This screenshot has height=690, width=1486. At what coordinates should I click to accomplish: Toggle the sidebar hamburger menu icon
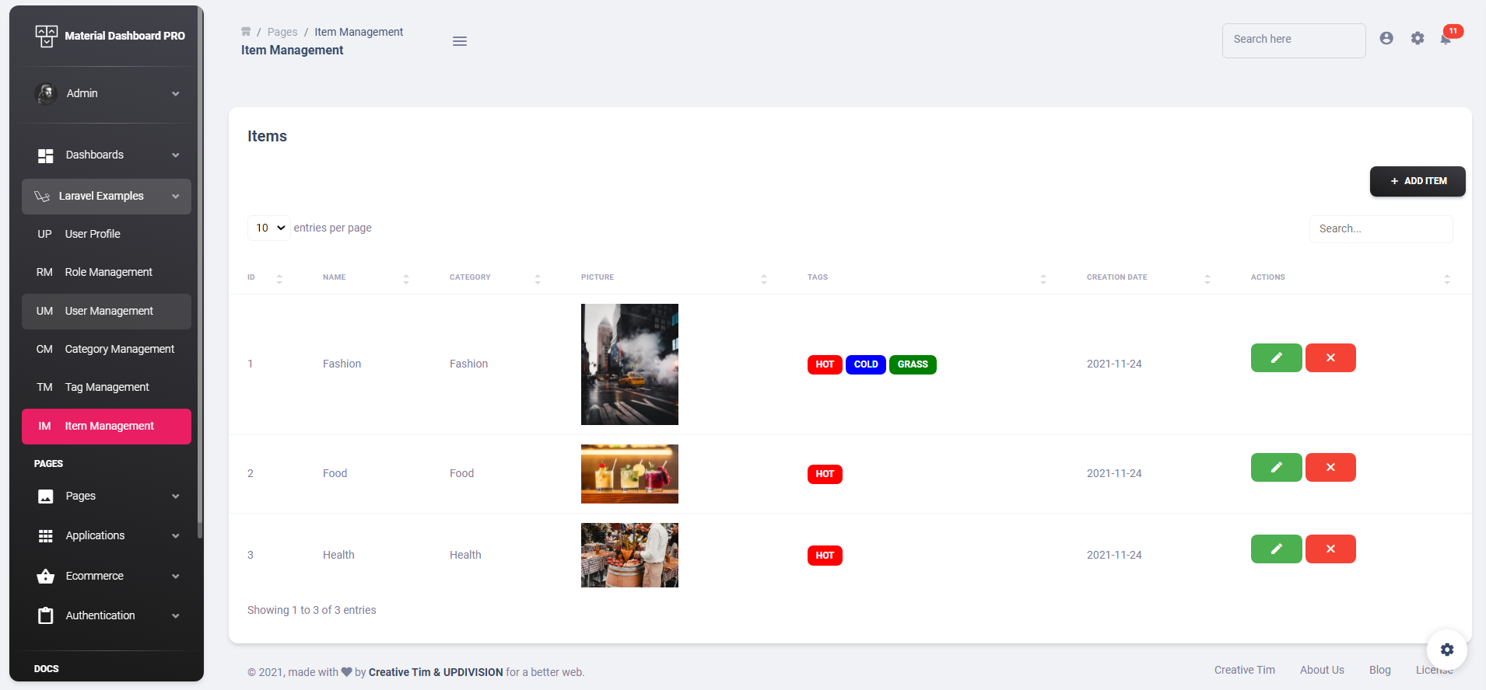click(x=460, y=41)
